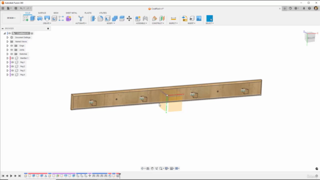
Task: Toggle visibility of Peg 4 component
Action: (x=12, y=74)
